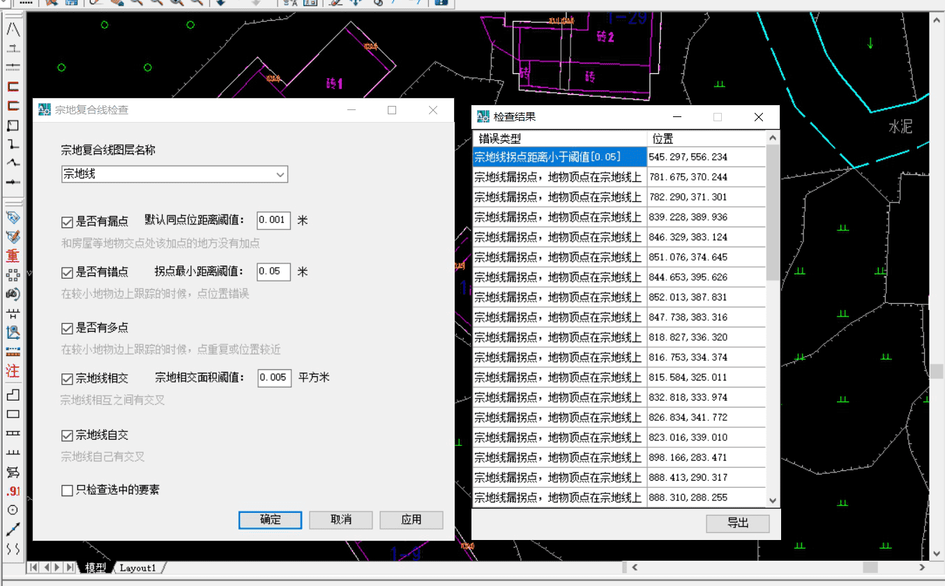This screenshot has height=586, width=945.
Task: Switch to the Layout1 tab
Action: pyautogui.click(x=138, y=568)
